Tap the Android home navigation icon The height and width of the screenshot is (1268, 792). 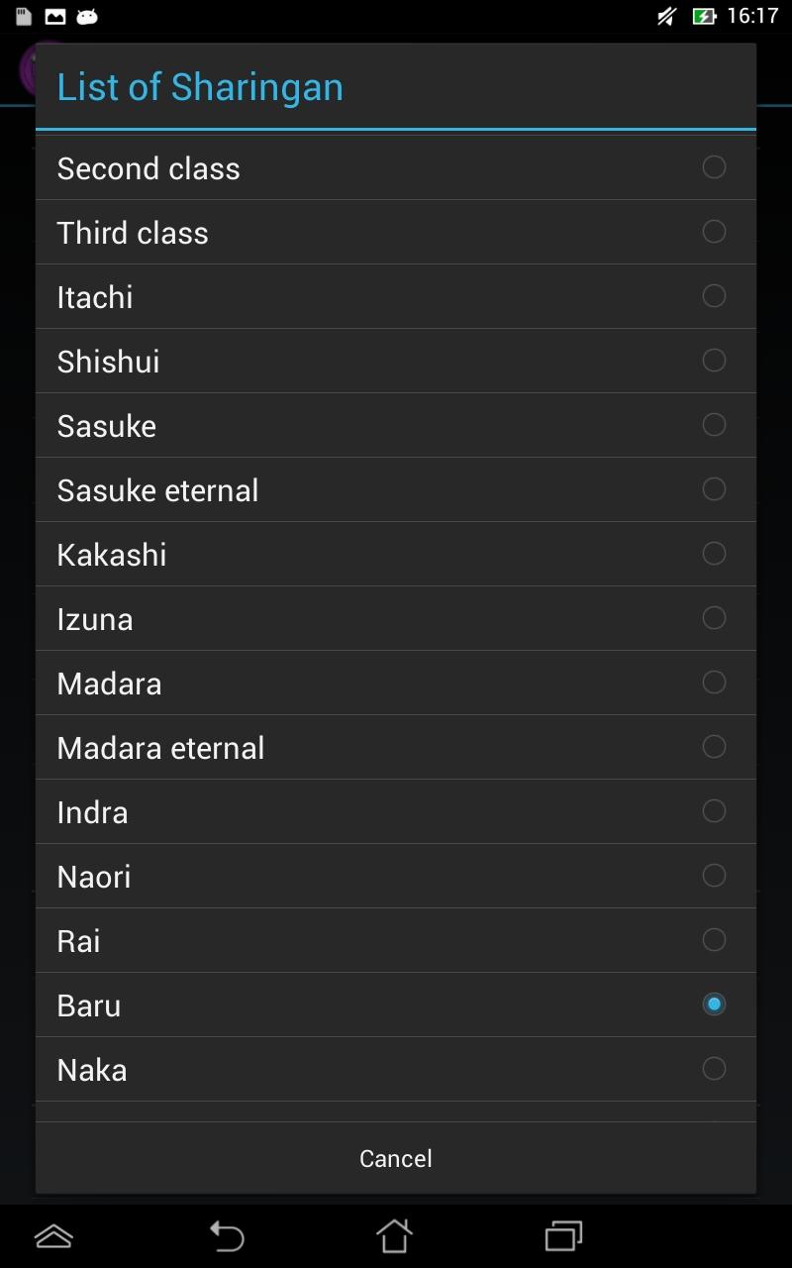click(394, 1236)
